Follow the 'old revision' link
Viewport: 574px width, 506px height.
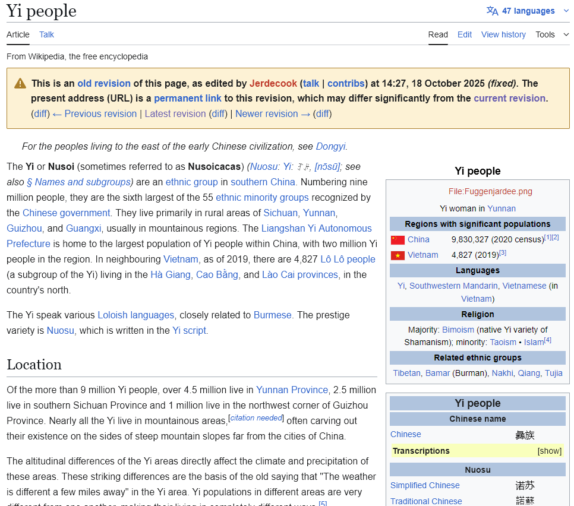coord(104,83)
